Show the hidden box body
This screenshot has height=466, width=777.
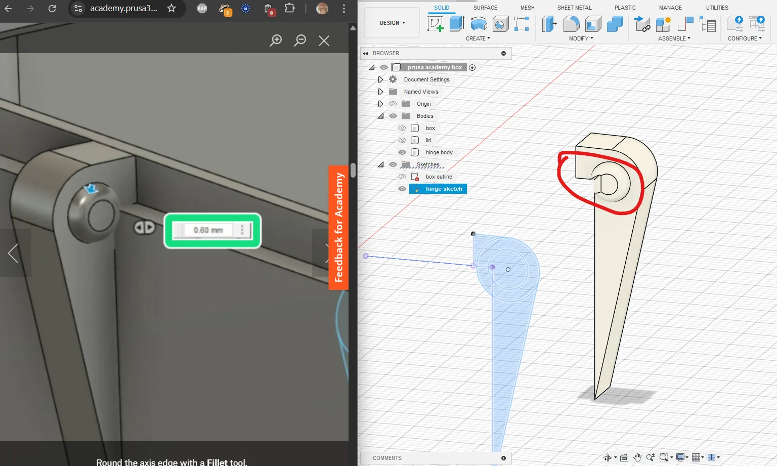[402, 128]
